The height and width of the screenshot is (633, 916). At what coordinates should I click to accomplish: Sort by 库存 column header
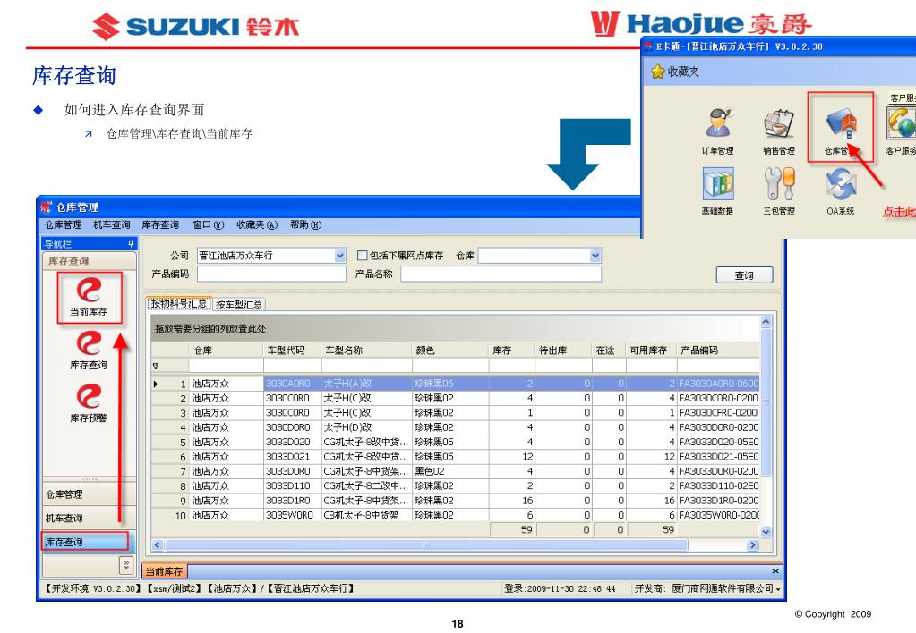pyautogui.click(x=511, y=350)
